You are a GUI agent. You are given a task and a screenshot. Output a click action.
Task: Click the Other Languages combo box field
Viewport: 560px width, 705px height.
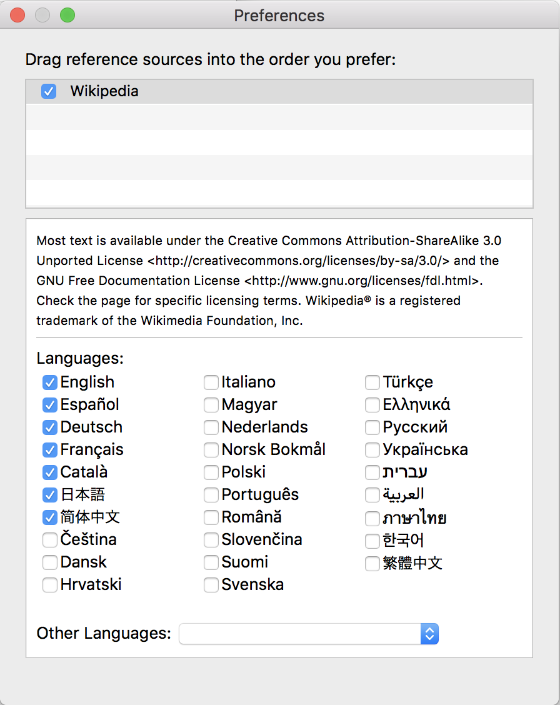[x=308, y=634]
